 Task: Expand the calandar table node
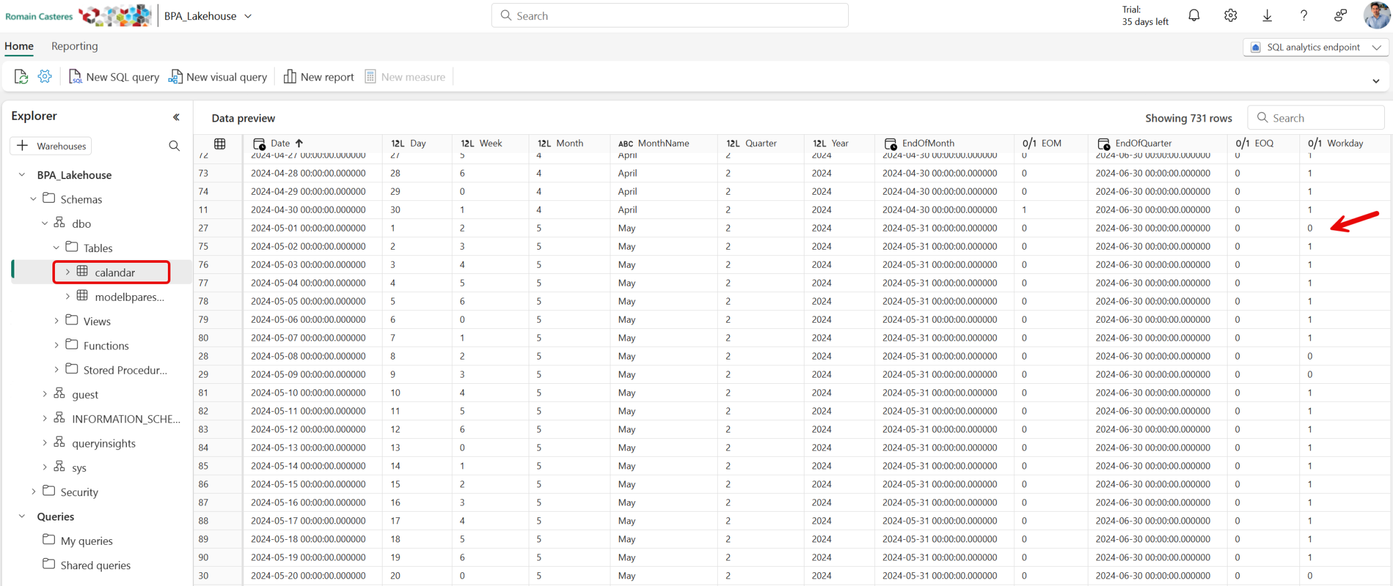[x=67, y=272]
